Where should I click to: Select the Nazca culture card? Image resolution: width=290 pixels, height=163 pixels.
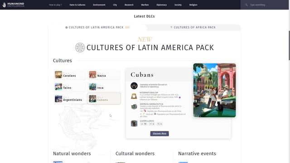click(x=104, y=75)
